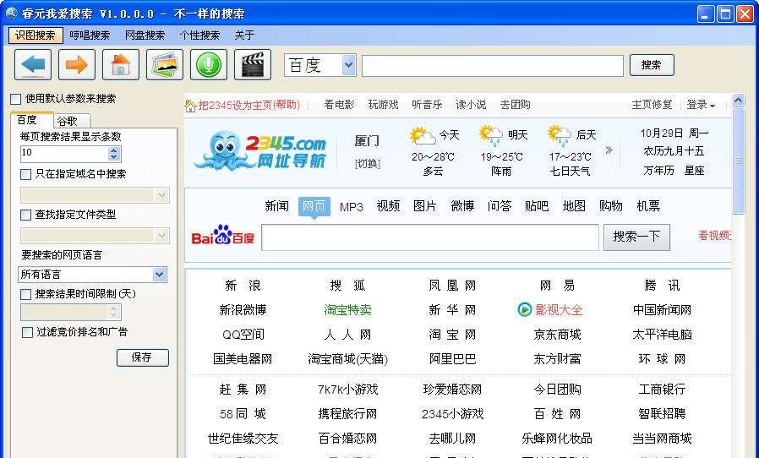Screen dimensions: 759x458
Task: View today's weather icon
Action: tap(422, 135)
